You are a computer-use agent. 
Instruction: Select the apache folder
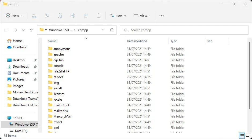59,54
